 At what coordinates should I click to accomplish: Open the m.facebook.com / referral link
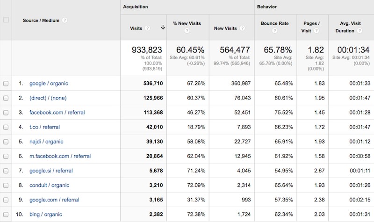click(60, 156)
